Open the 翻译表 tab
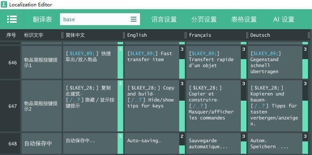312x155 pixels. [42, 19]
